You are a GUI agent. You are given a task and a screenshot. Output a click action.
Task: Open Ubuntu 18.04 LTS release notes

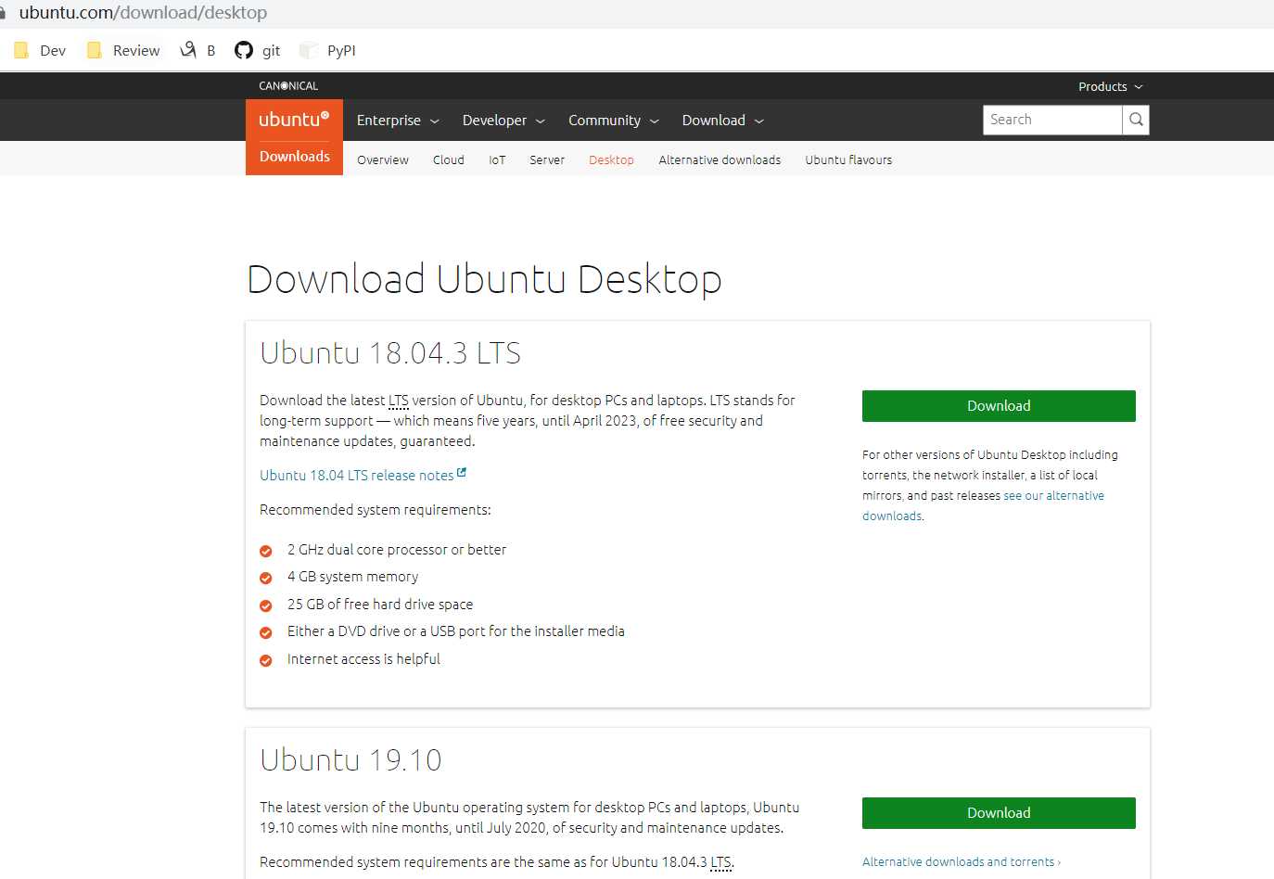pyautogui.click(x=357, y=475)
